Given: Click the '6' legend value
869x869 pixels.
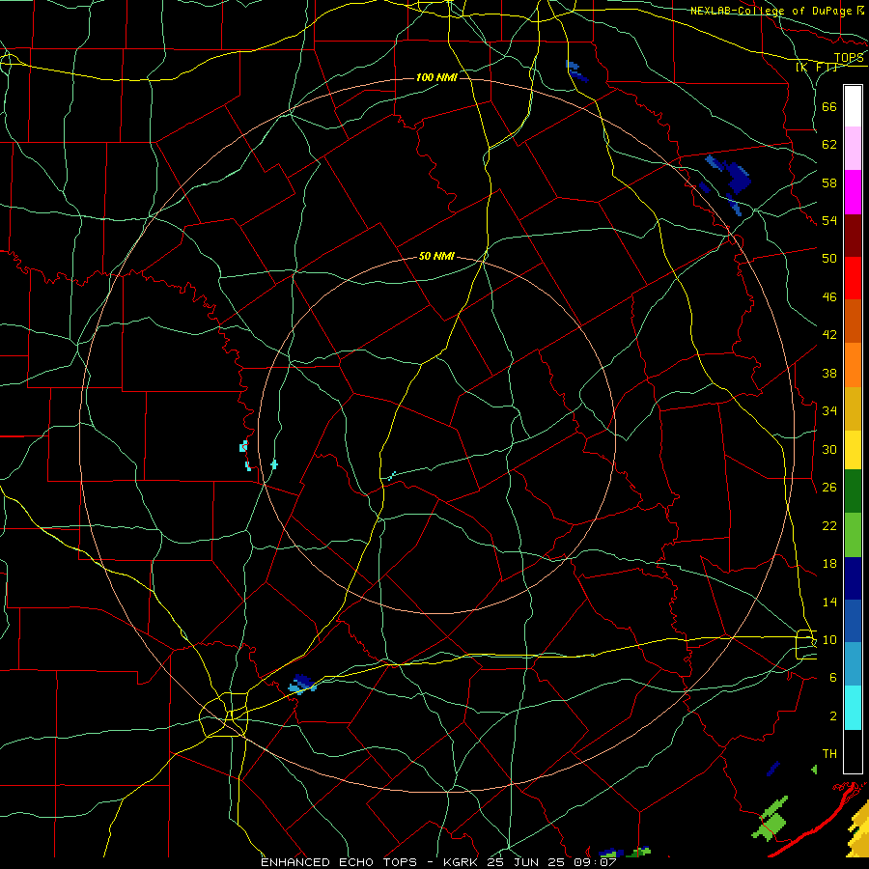Looking at the screenshot, I should 832,677.
